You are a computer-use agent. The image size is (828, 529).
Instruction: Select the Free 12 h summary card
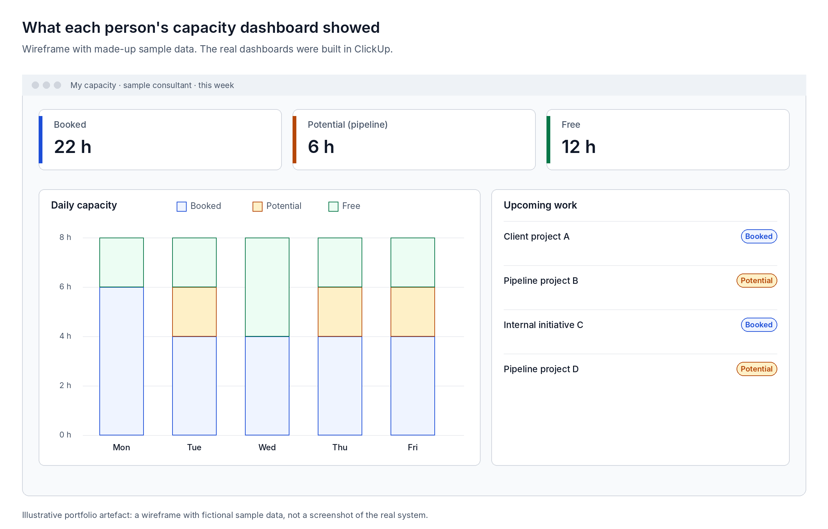click(668, 140)
